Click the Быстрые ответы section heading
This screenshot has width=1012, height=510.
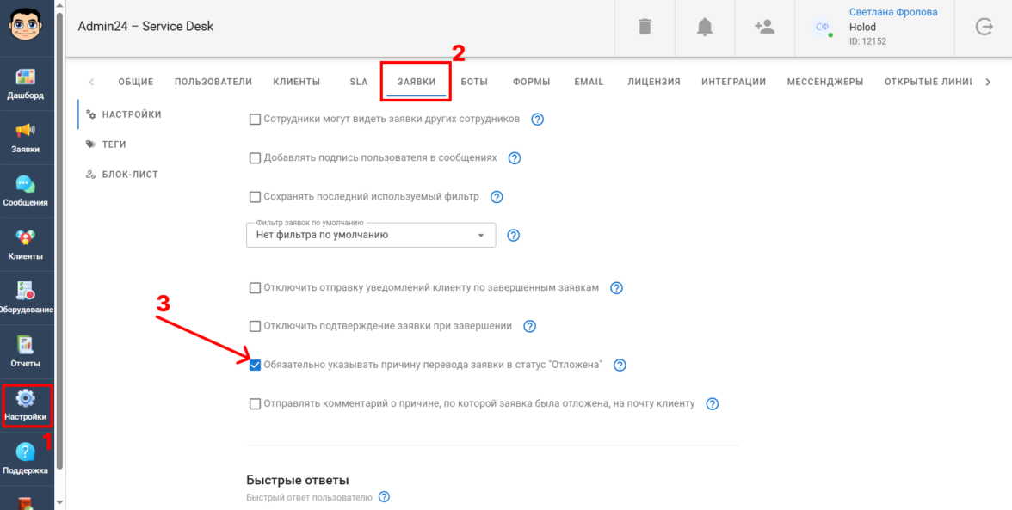(x=298, y=481)
